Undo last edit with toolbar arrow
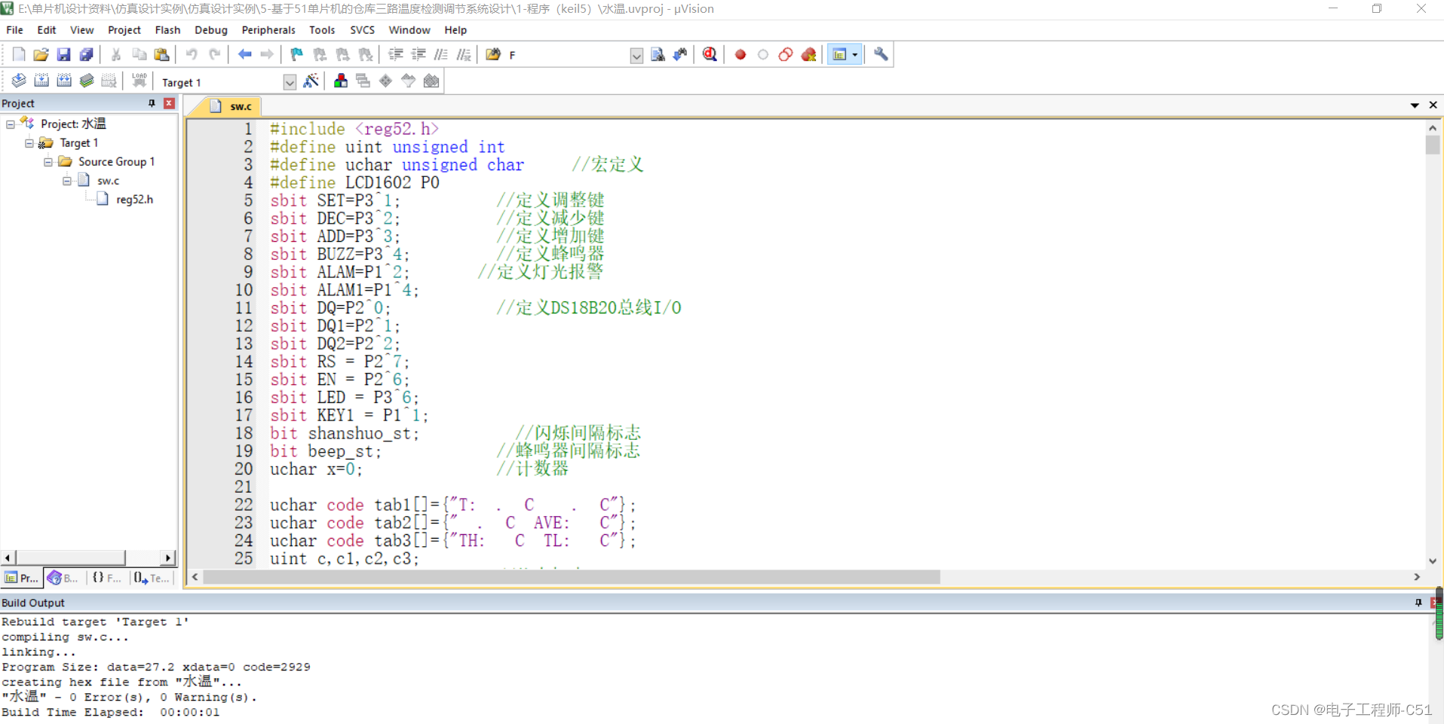This screenshot has height=724, width=1444. pos(192,54)
